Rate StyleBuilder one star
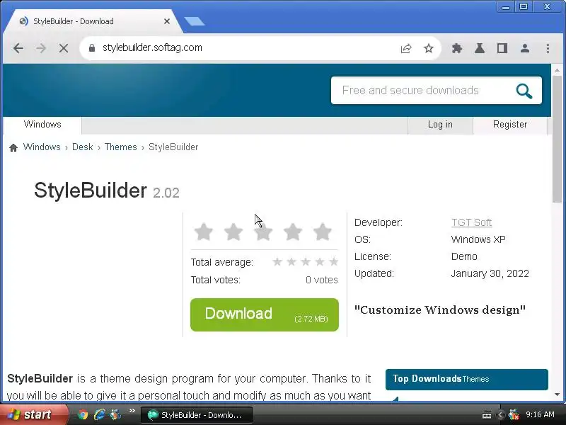Image resolution: width=566 pixels, height=425 pixels. tap(204, 232)
